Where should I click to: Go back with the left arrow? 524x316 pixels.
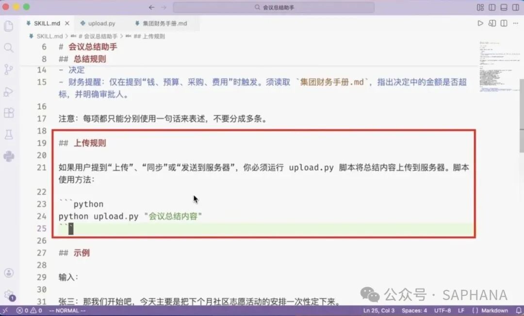152,7
